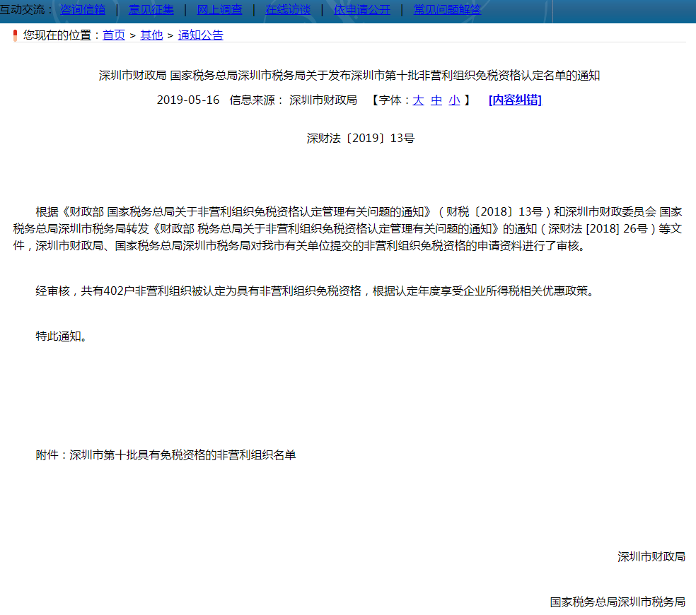Select 在线访谈 from the top navigation

tap(288, 9)
